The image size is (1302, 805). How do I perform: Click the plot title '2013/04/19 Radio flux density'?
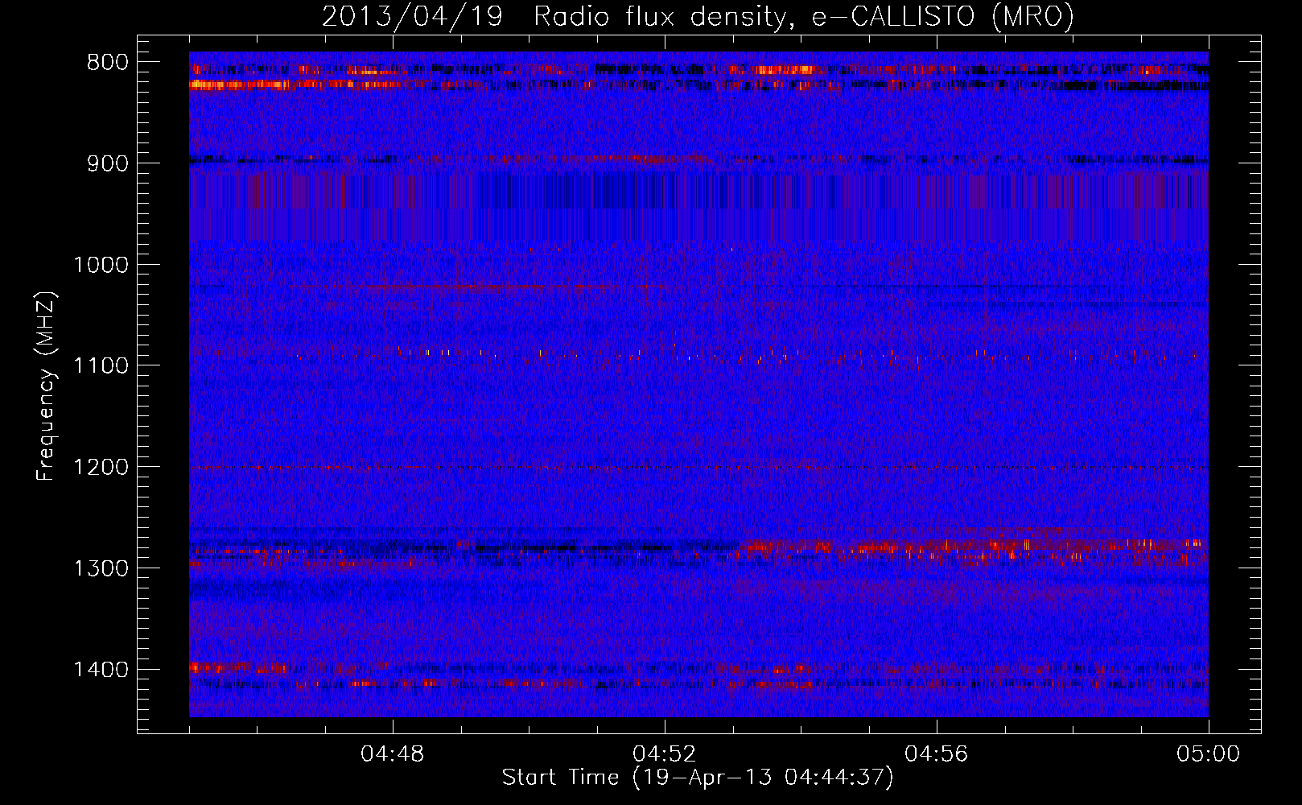[698, 17]
